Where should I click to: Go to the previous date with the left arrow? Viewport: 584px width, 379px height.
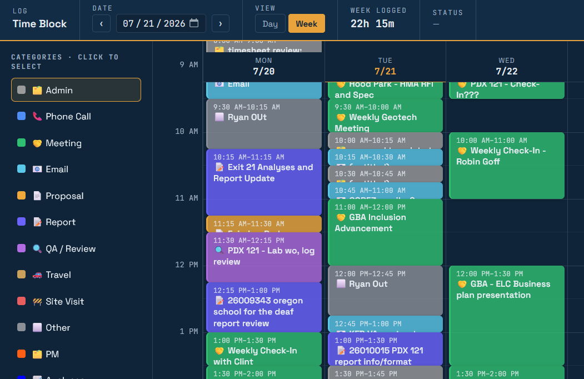coord(101,24)
